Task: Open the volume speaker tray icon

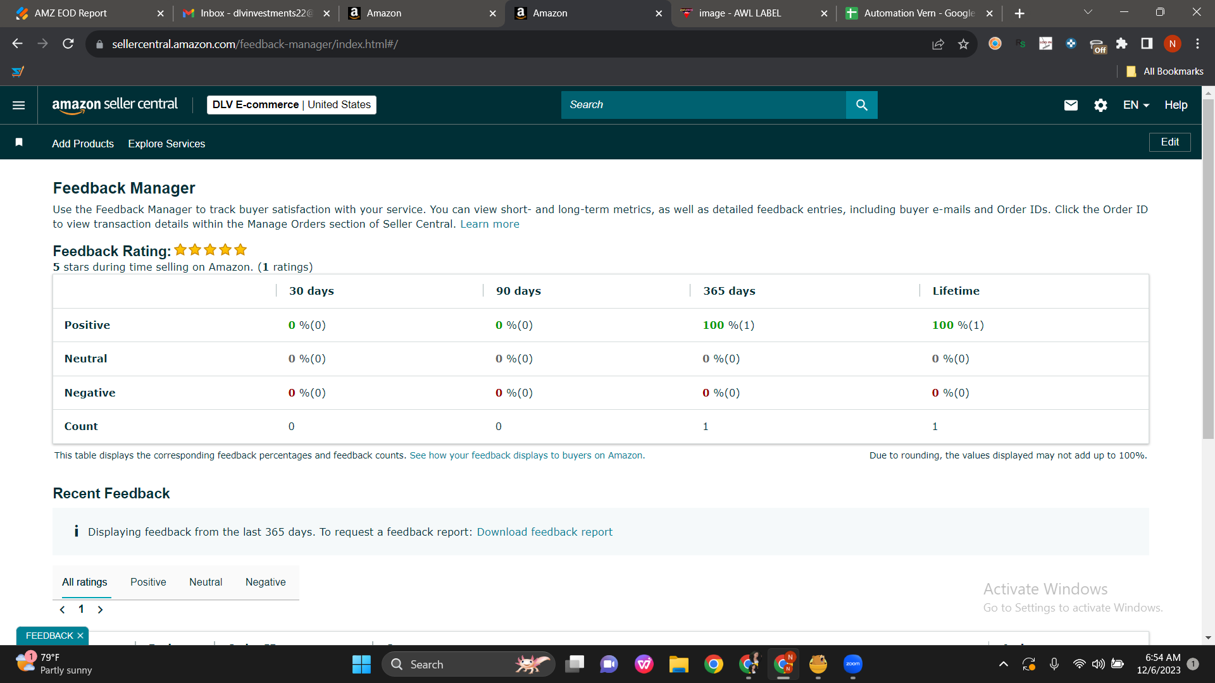Action: point(1099,664)
